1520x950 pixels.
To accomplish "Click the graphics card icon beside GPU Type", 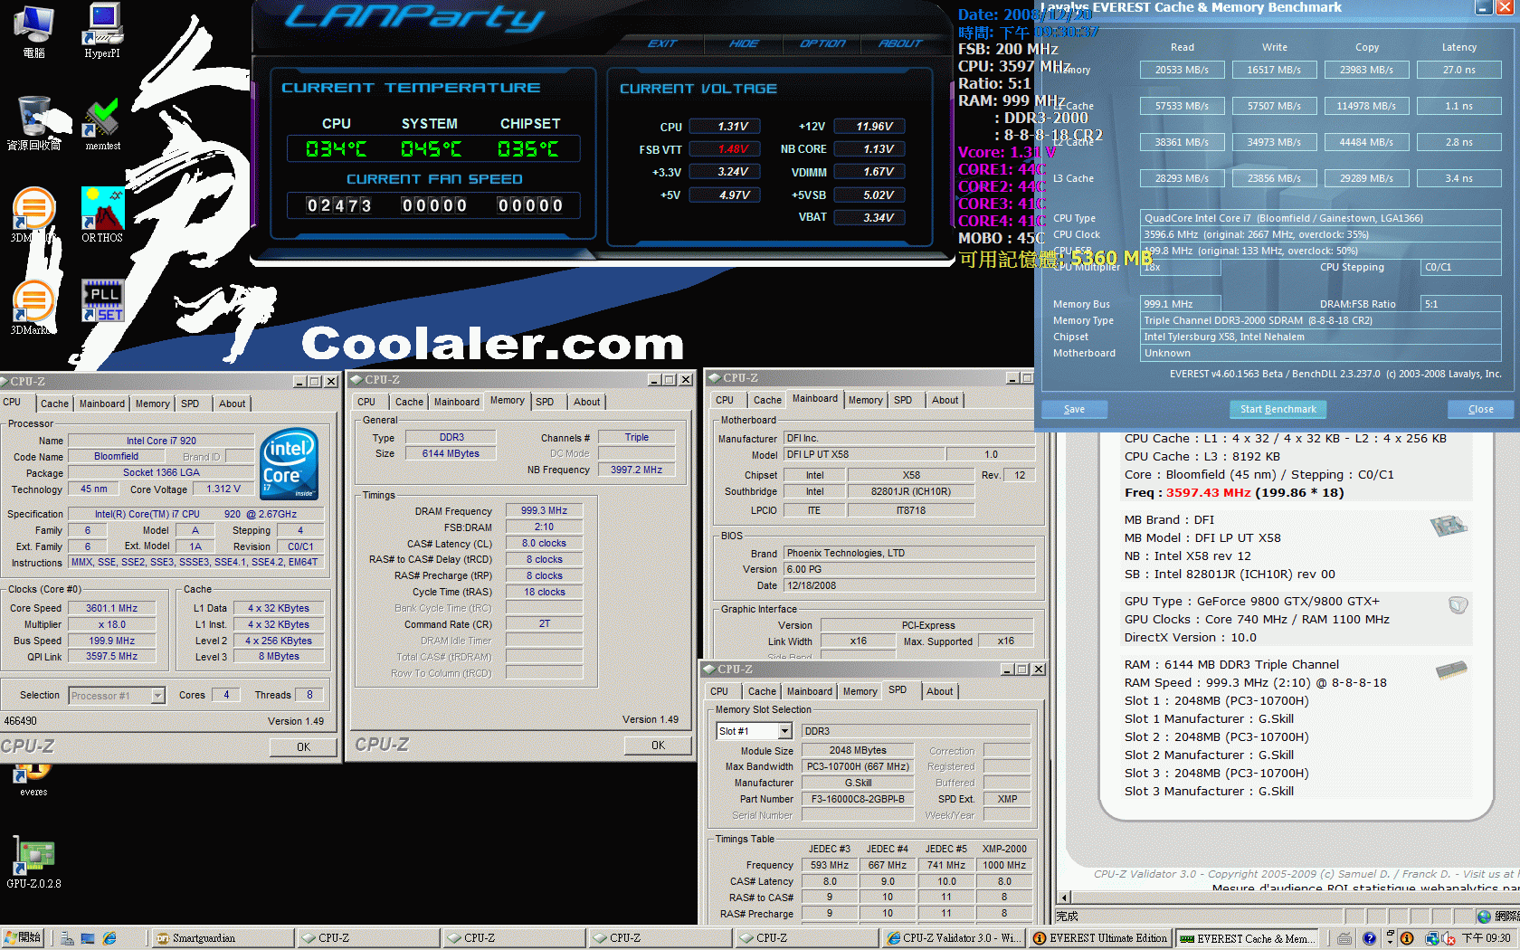I will [x=1458, y=604].
